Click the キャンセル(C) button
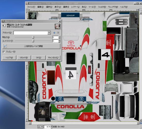The height and width of the screenshot is (129, 142). (53, 58)
